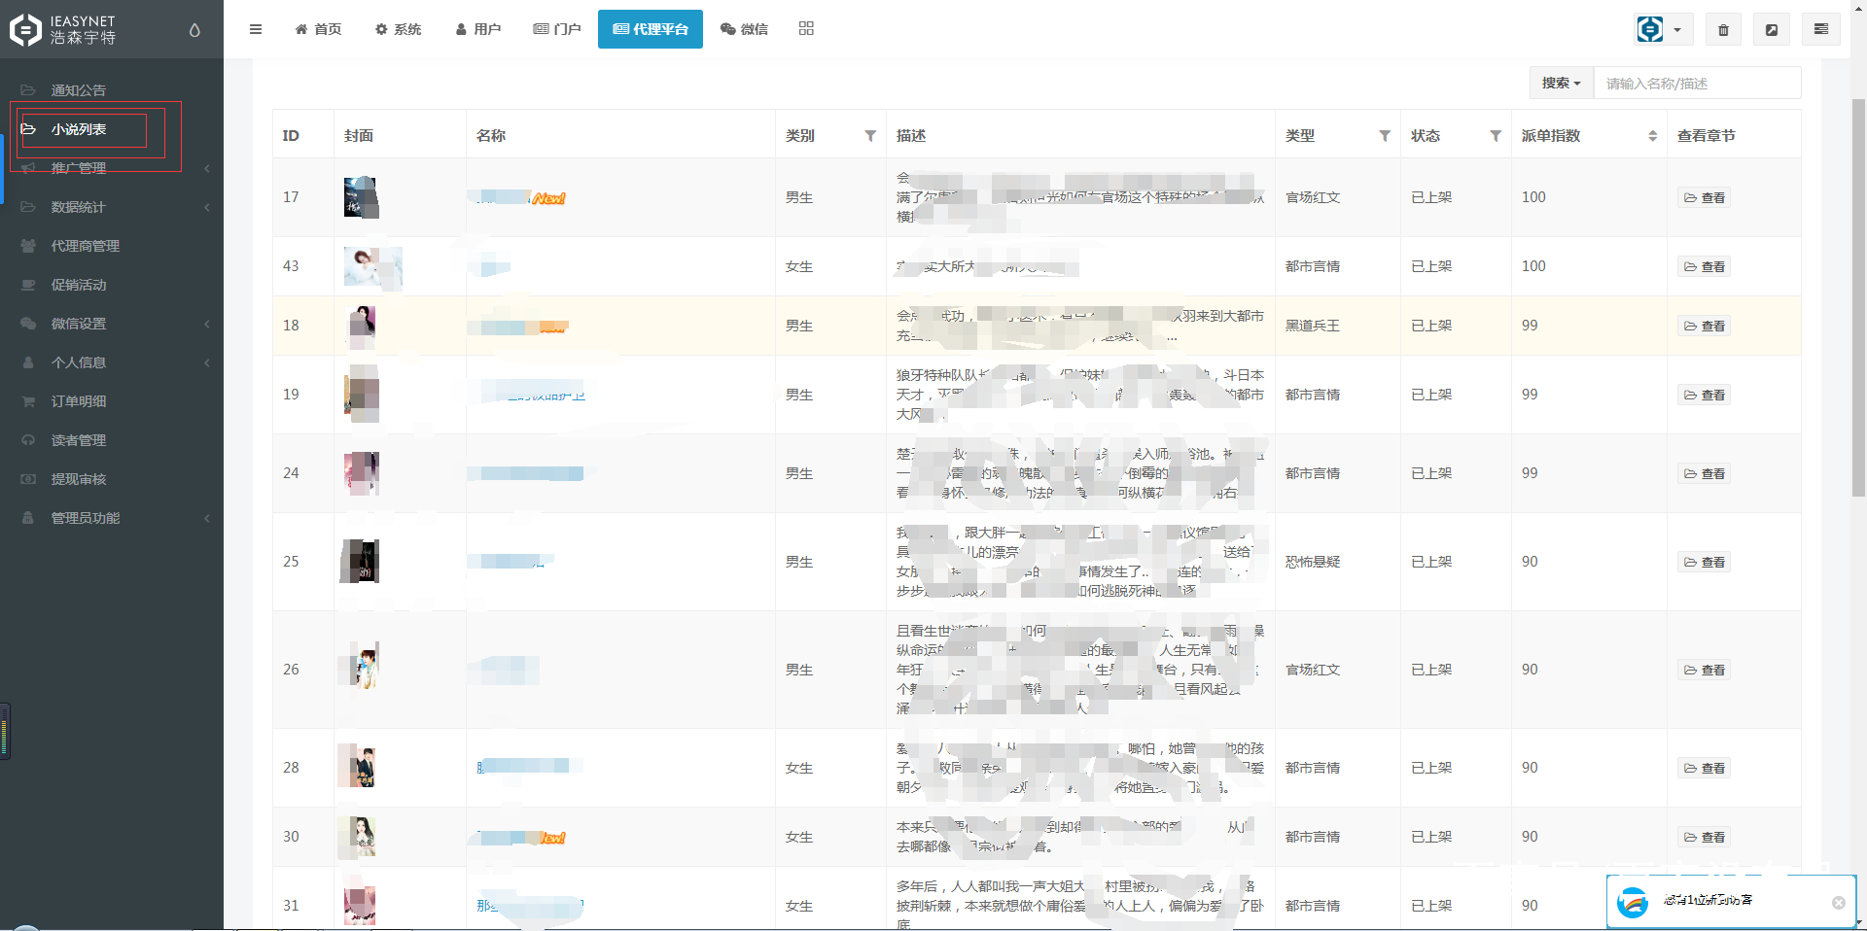Click the visitor notification popup logo

(x=1633, y=903)
